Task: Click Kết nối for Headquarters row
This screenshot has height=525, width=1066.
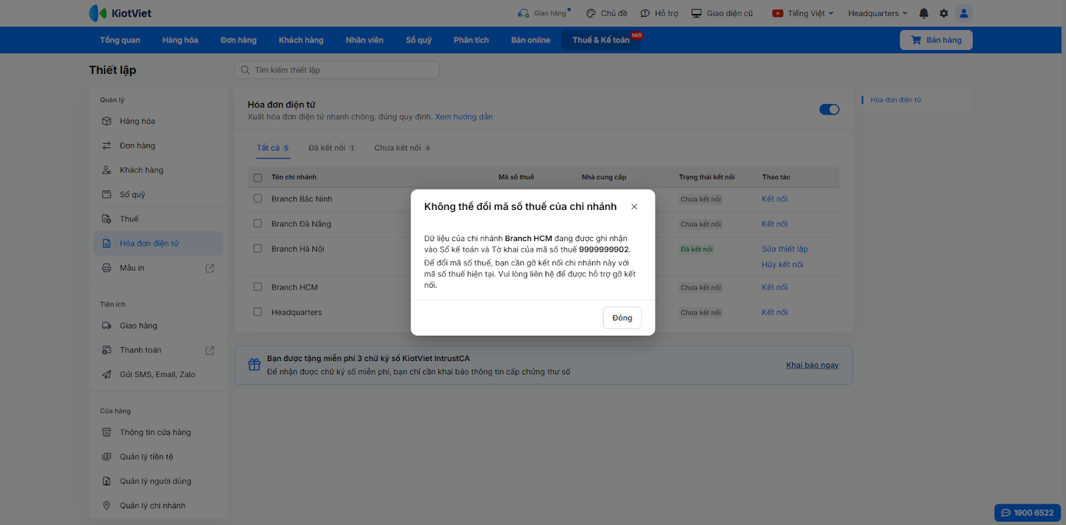Action: click(774, 312)
